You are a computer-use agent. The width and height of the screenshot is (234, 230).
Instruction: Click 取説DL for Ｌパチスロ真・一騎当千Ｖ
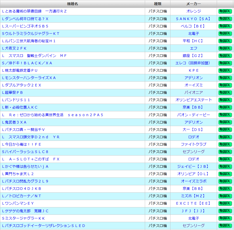[x=225, y=130]
